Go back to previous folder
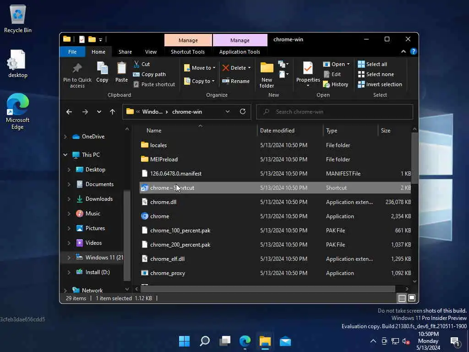The height and width of the screenshot is (352, 469). coord(69,112)
